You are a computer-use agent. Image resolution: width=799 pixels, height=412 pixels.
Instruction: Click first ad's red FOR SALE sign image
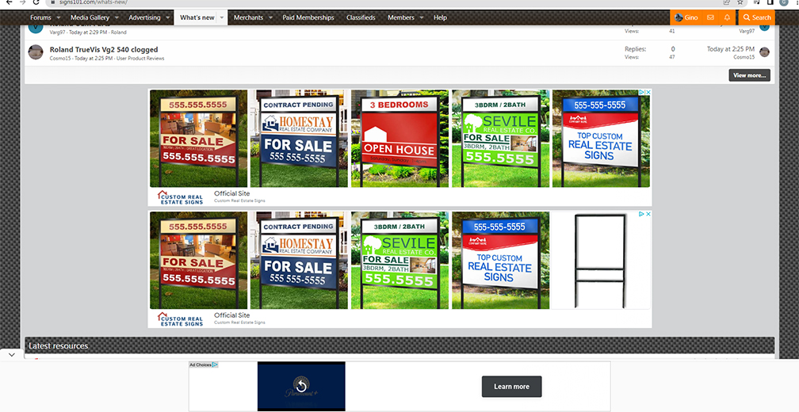pyautogui.click(x=198, y=139)
